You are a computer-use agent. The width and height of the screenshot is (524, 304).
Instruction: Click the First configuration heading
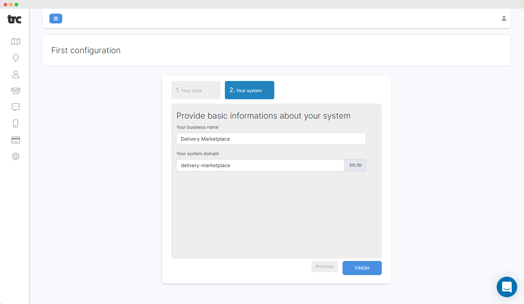[86, 50]
